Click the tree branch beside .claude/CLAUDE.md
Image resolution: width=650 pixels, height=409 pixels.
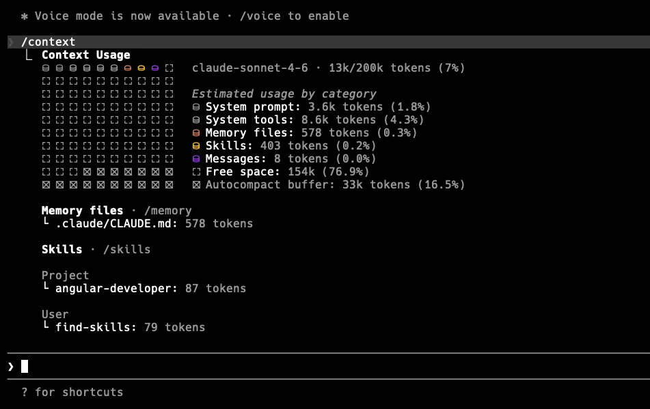pos(46,223)
